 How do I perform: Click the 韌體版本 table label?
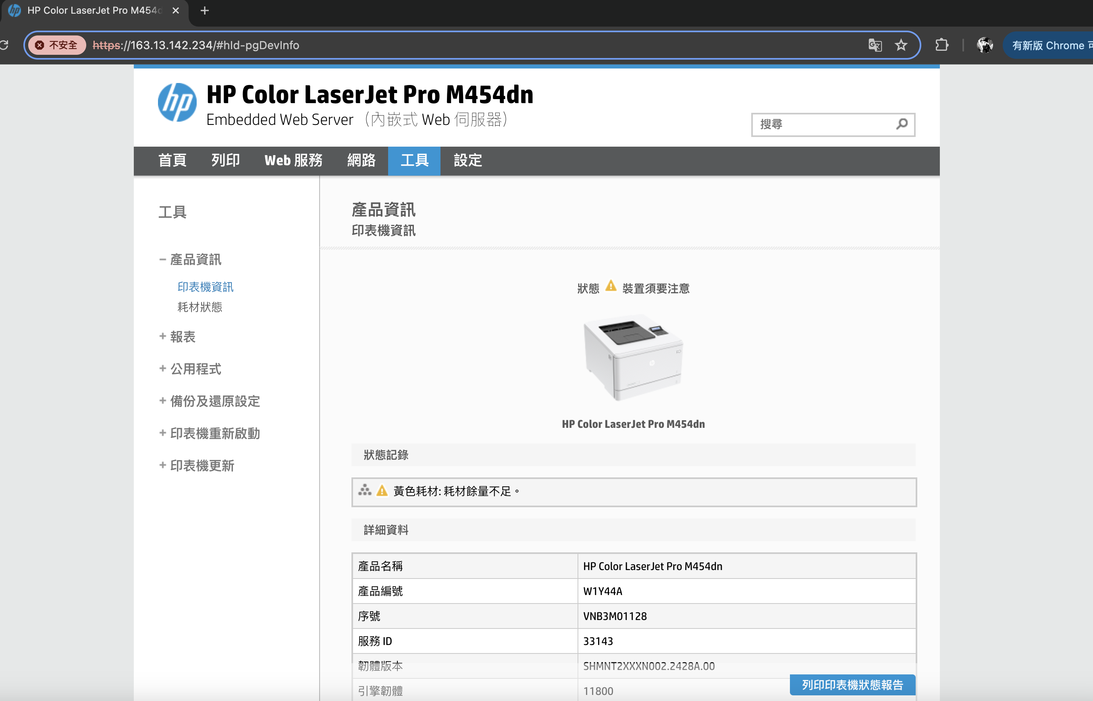click(x=380, y=666)
